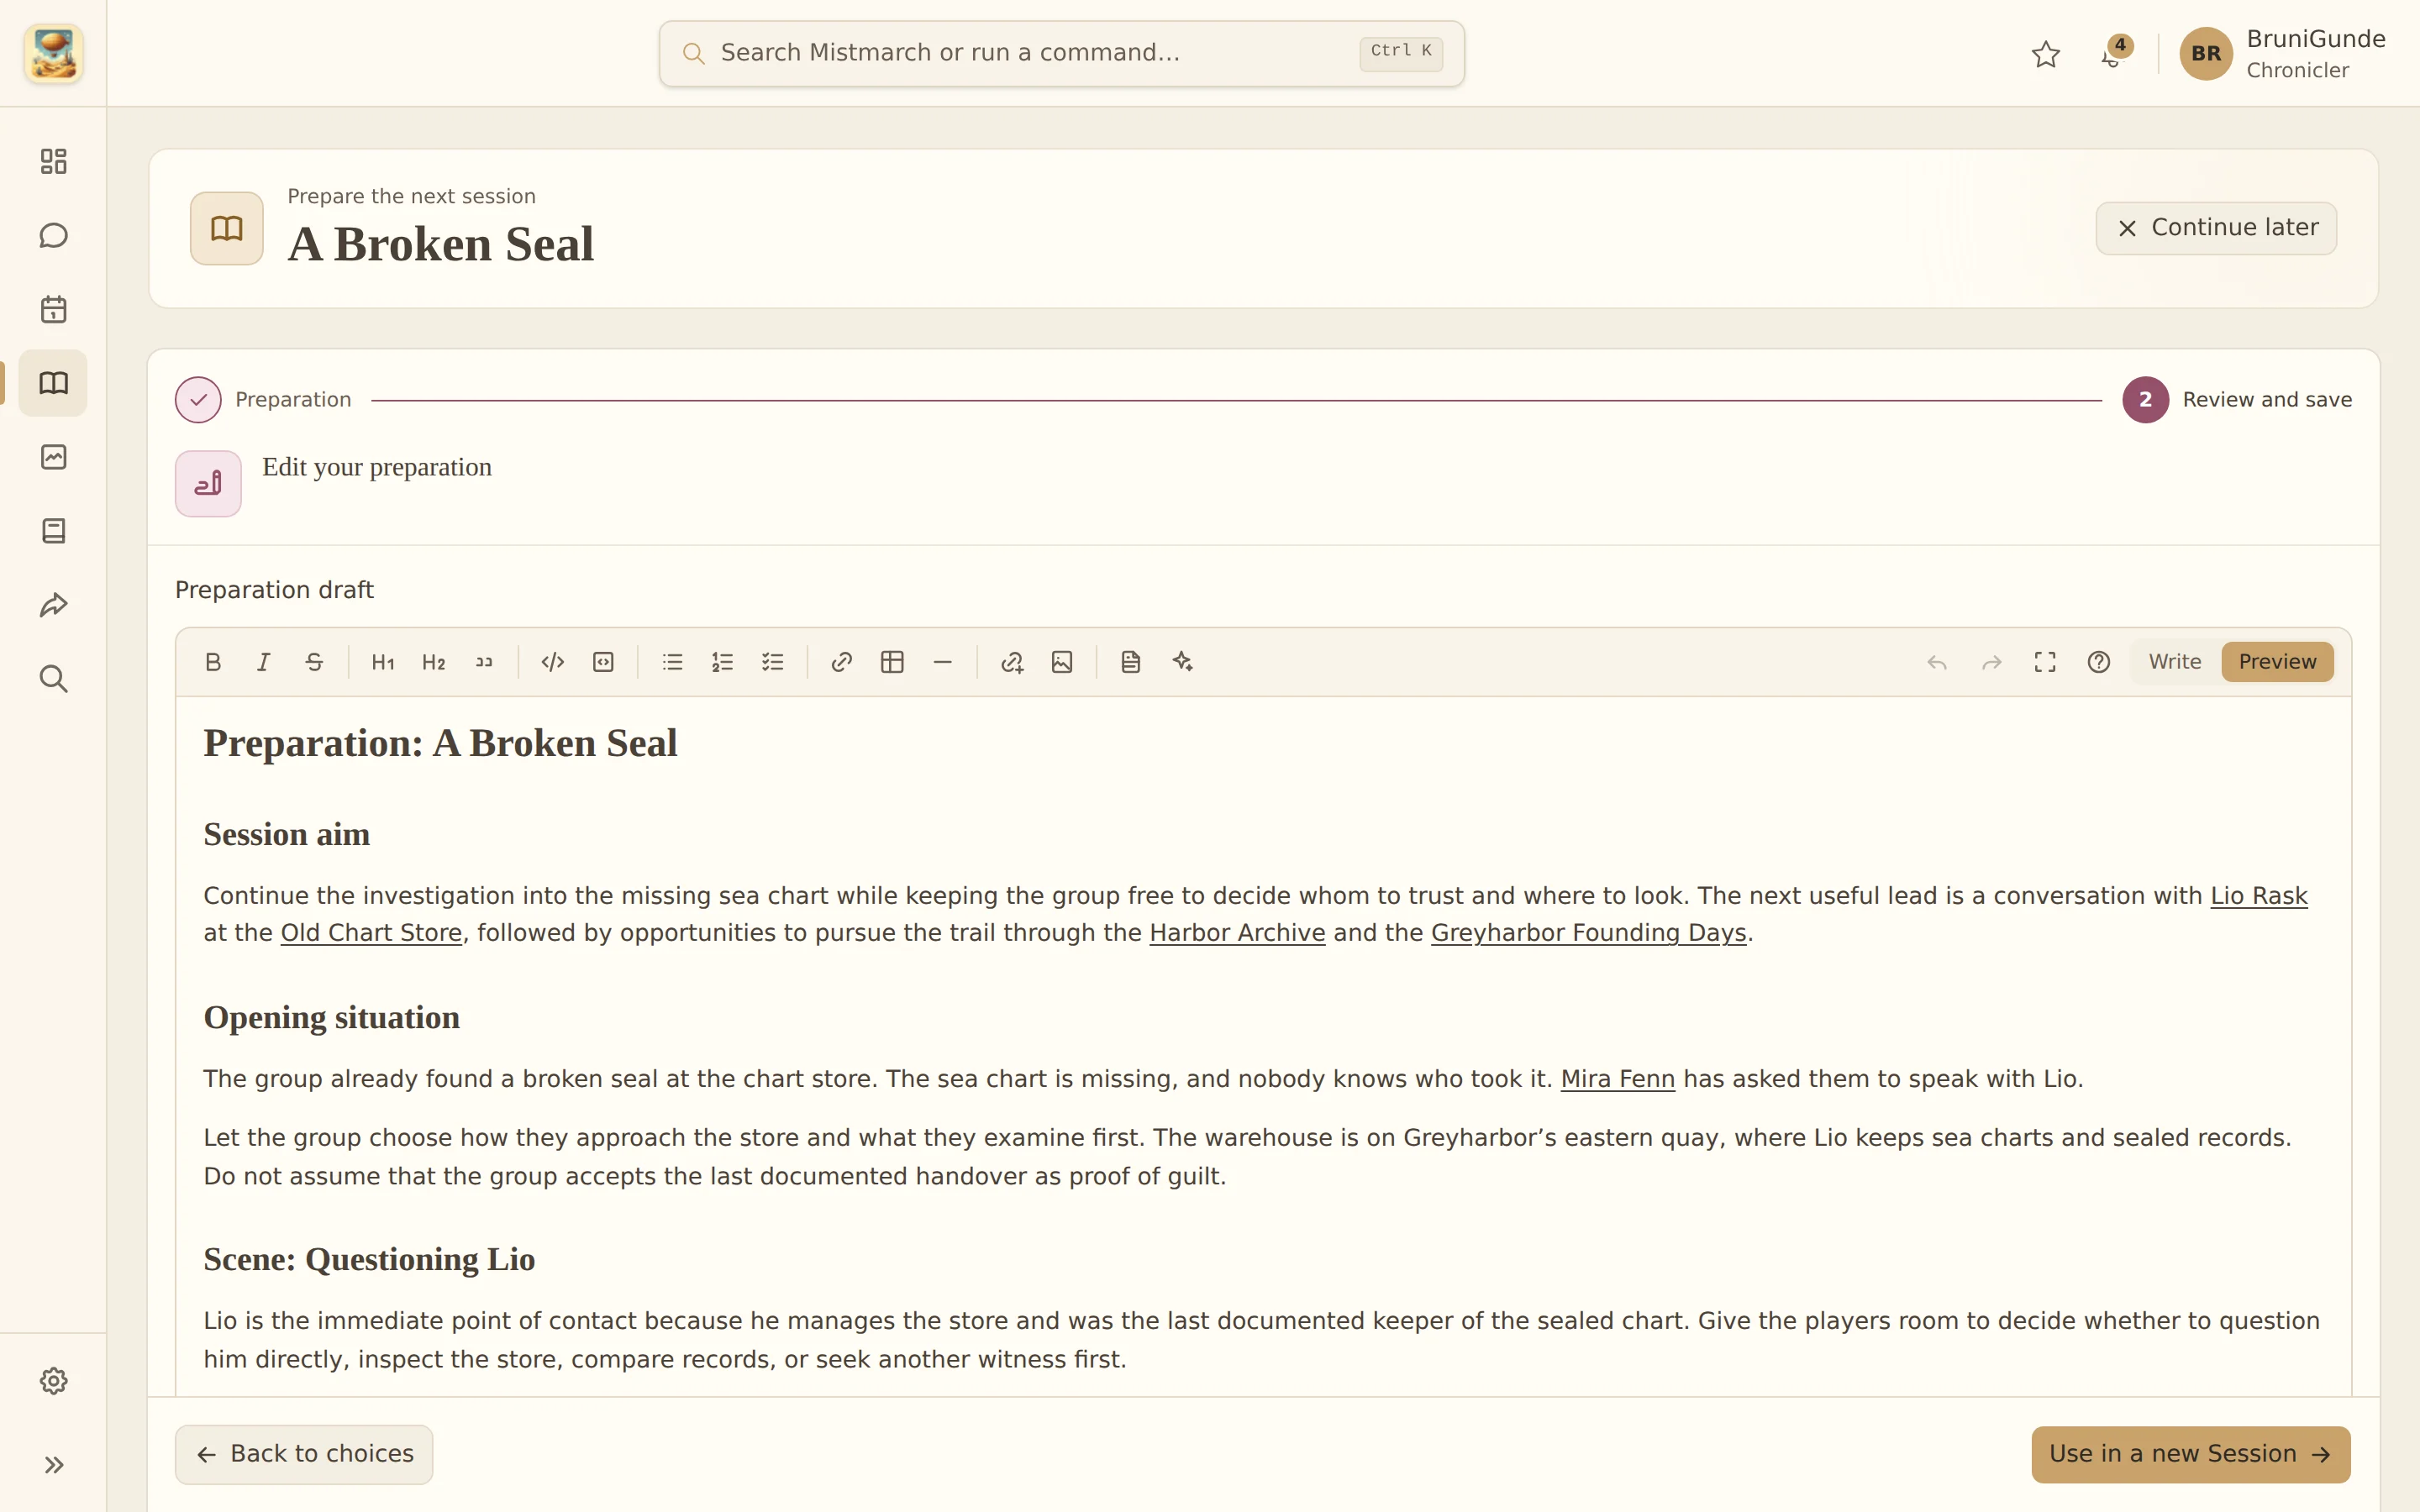Expand the sidebar with double chevron
The height and width of the screenshot is (1512, 2420).
54,1465
